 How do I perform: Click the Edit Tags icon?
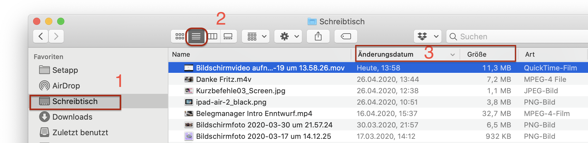coord(346,36)
